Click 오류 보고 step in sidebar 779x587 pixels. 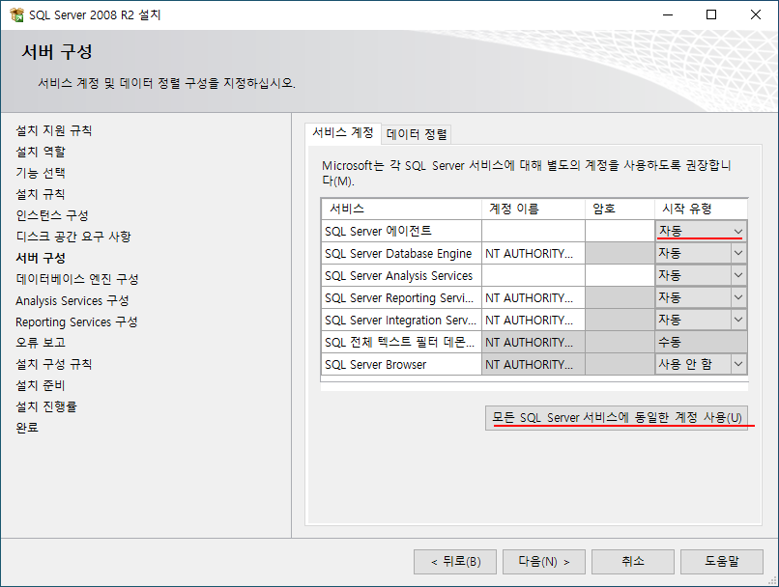(41, 343)
